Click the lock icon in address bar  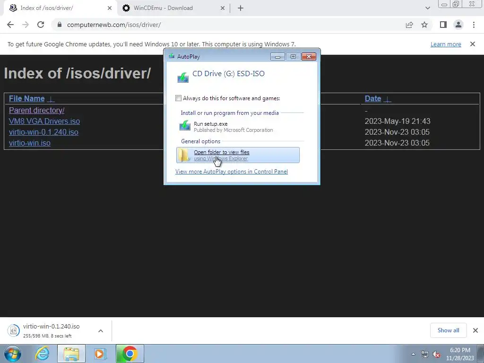(60, 25)
